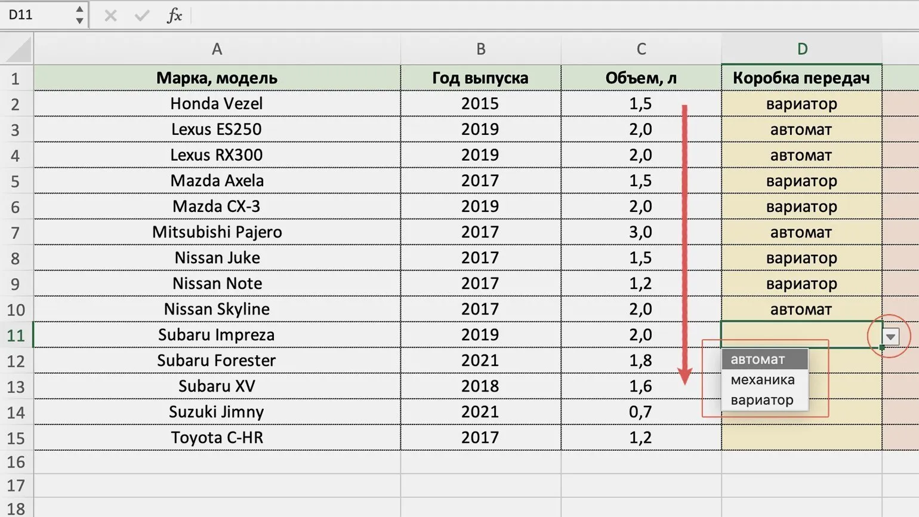The width and height of the screenshot is (919, 517).
Task: Click the insert function fx icon
Action: click(174, 16)
